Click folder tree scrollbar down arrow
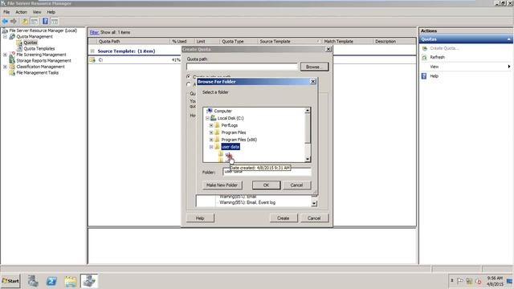 coord(308,159)
